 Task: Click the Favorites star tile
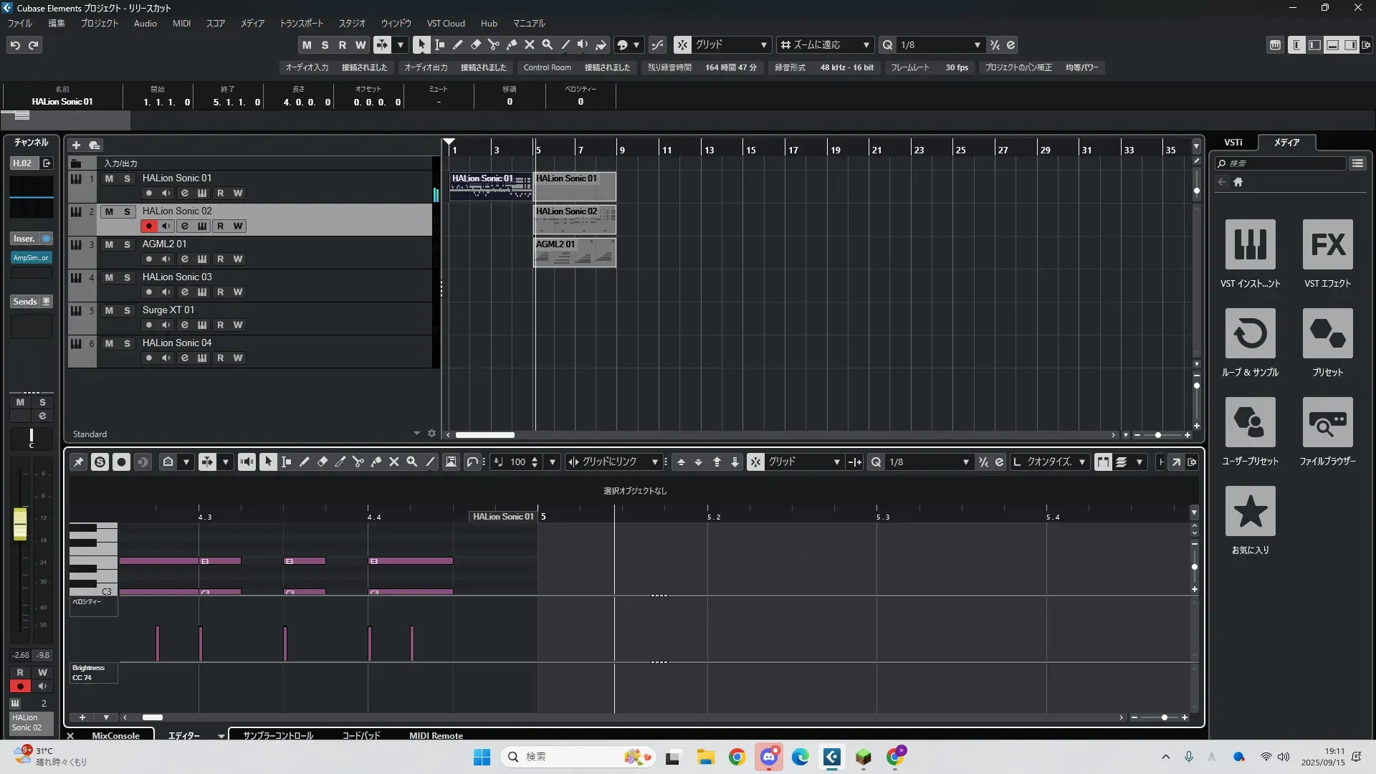tap(1250, 511)
